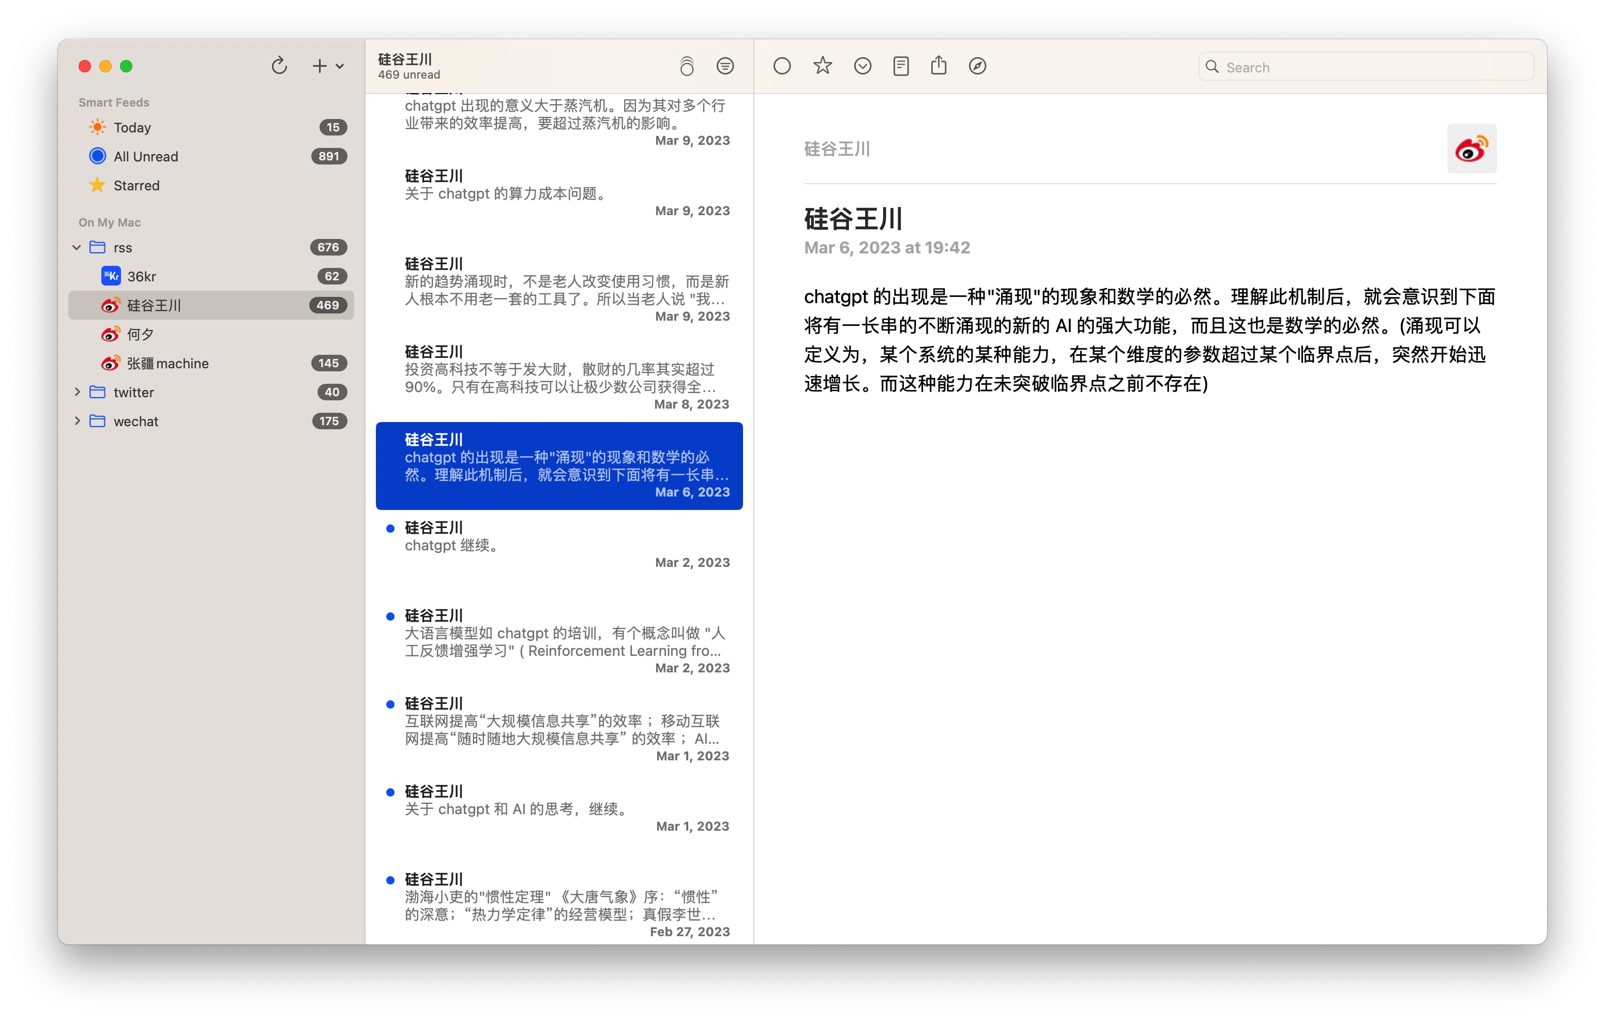Toggle reader view icon
Viewport: 1605px width, 1021px height.
(900, 66)
